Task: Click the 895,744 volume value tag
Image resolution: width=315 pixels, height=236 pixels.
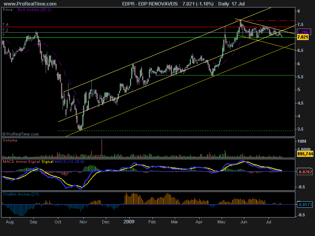Action: (x=305, y=154)
